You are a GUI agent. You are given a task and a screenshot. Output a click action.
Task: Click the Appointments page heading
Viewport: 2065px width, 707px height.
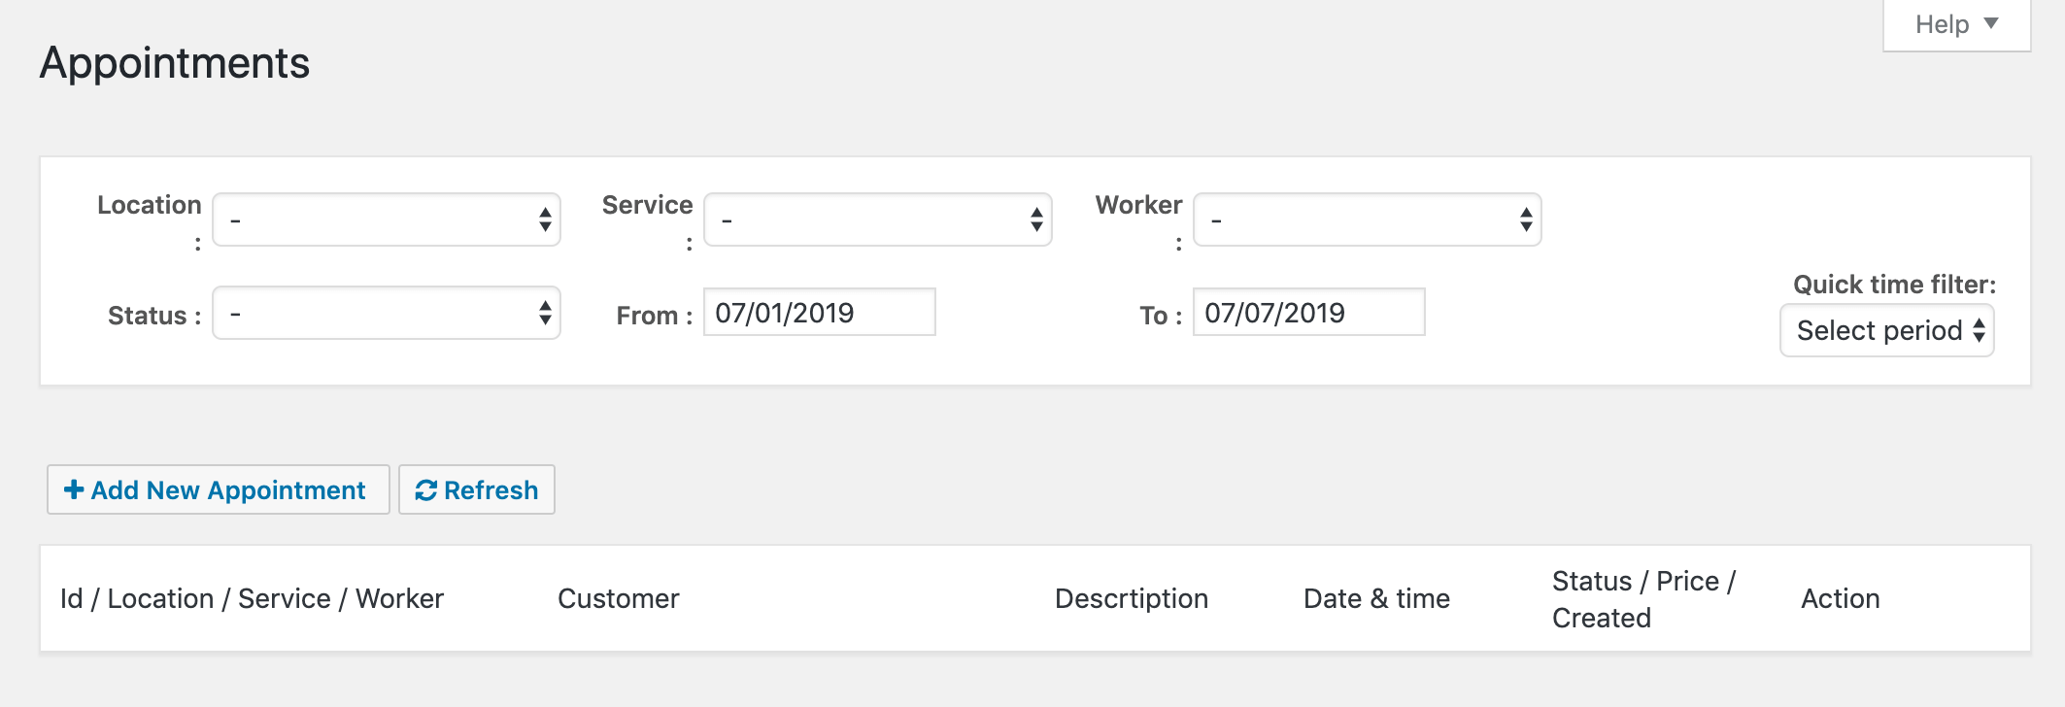(175, 64)
